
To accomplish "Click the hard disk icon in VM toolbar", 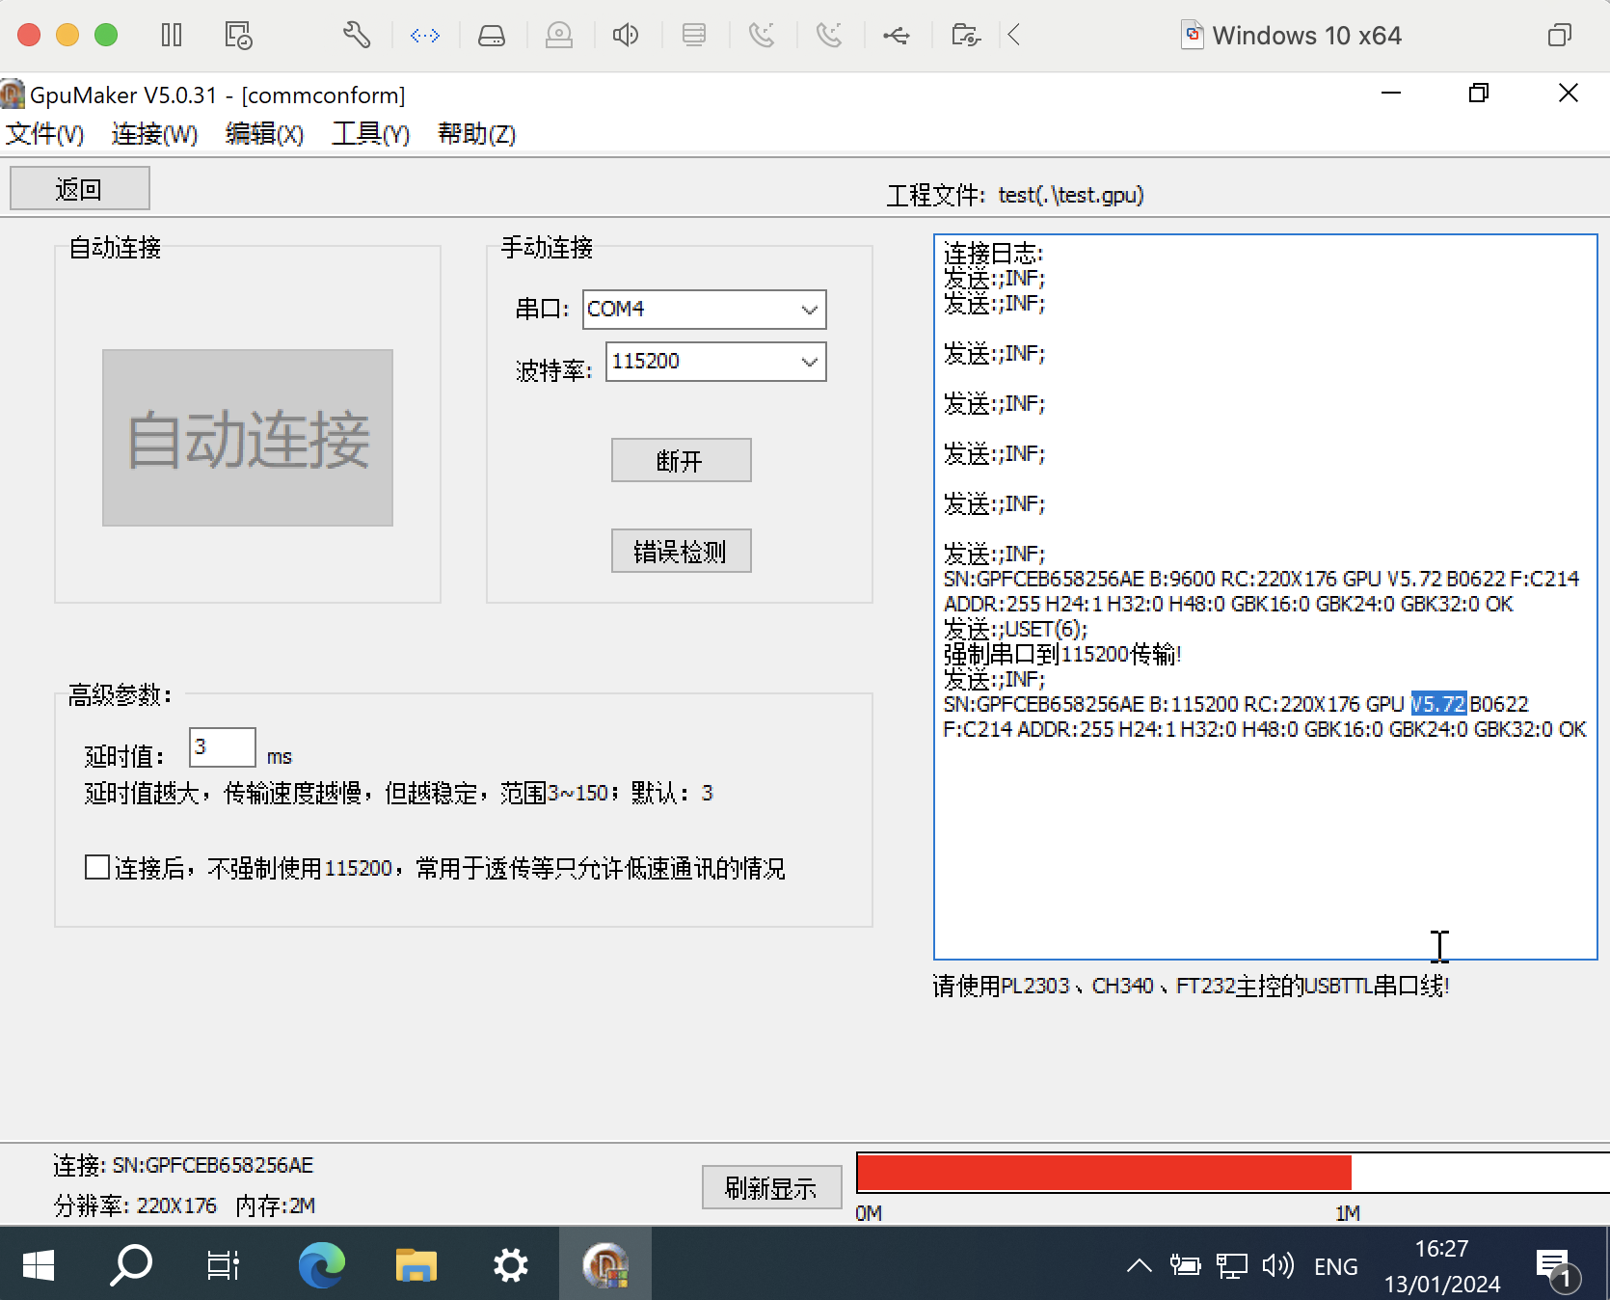I will 492,36.
